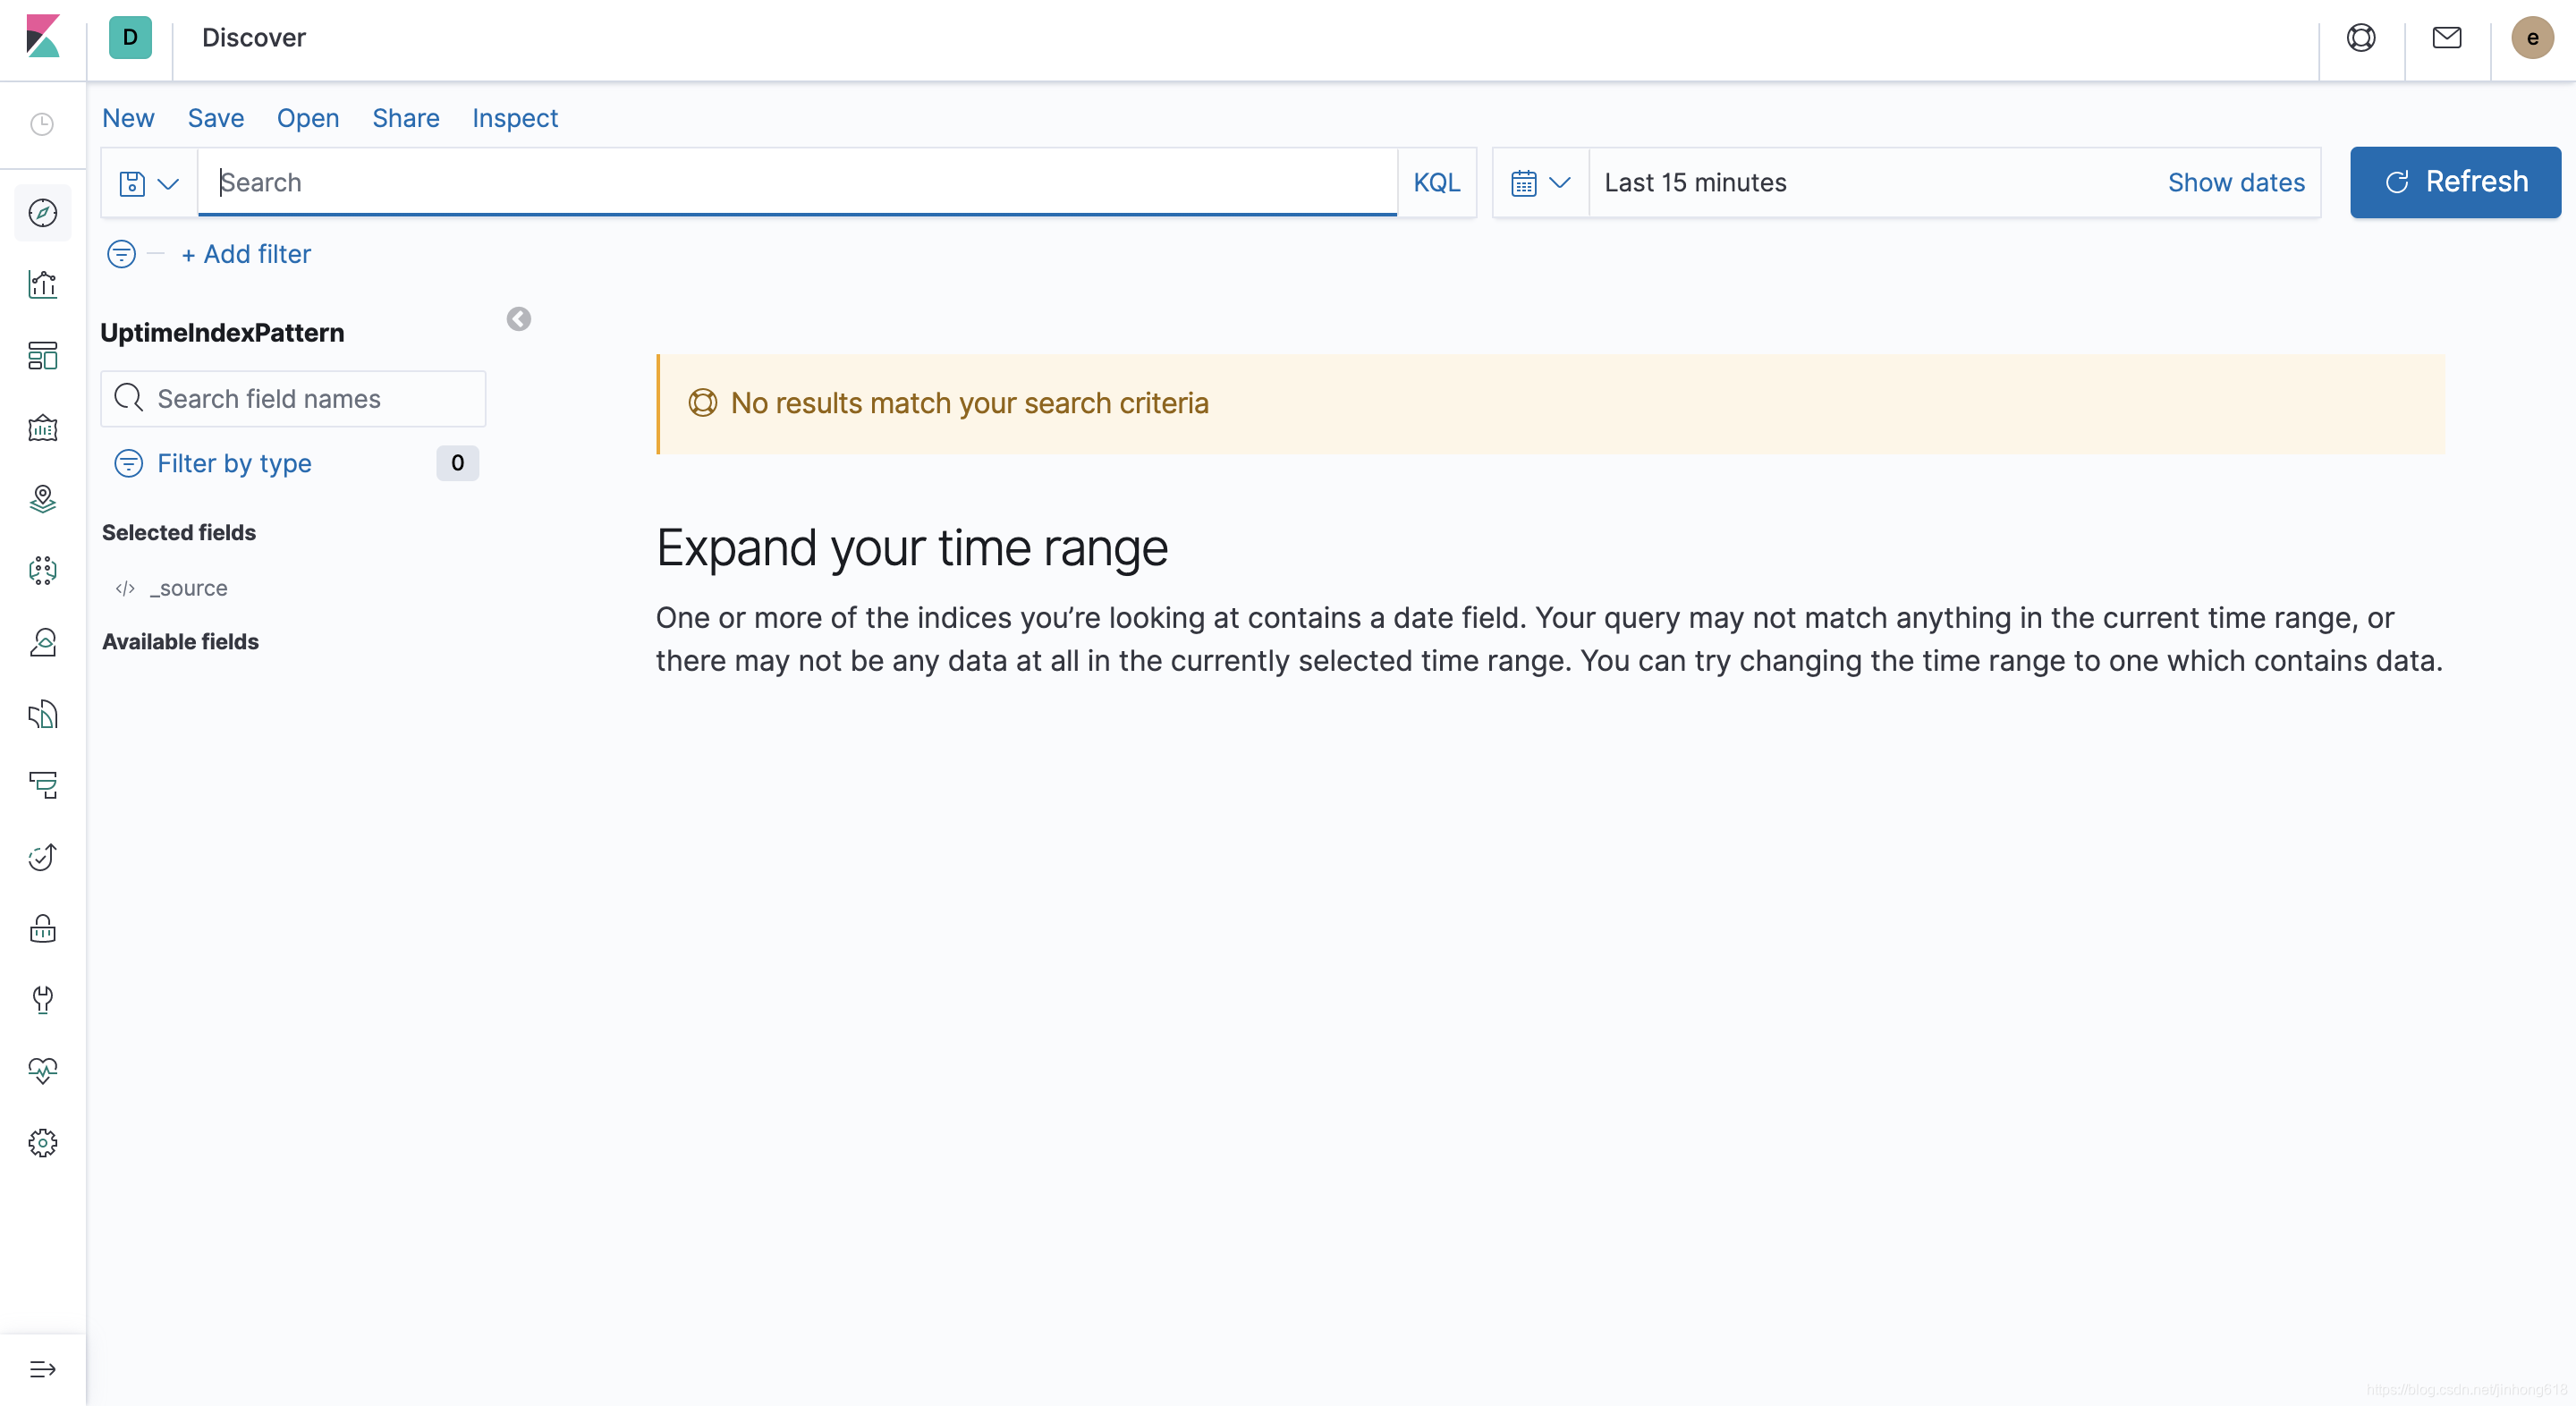Image resolution: width=2576 pixels, height=1406 pixels.
Task: Click the help lifebuoy icon in the header
Action: 2360,38
